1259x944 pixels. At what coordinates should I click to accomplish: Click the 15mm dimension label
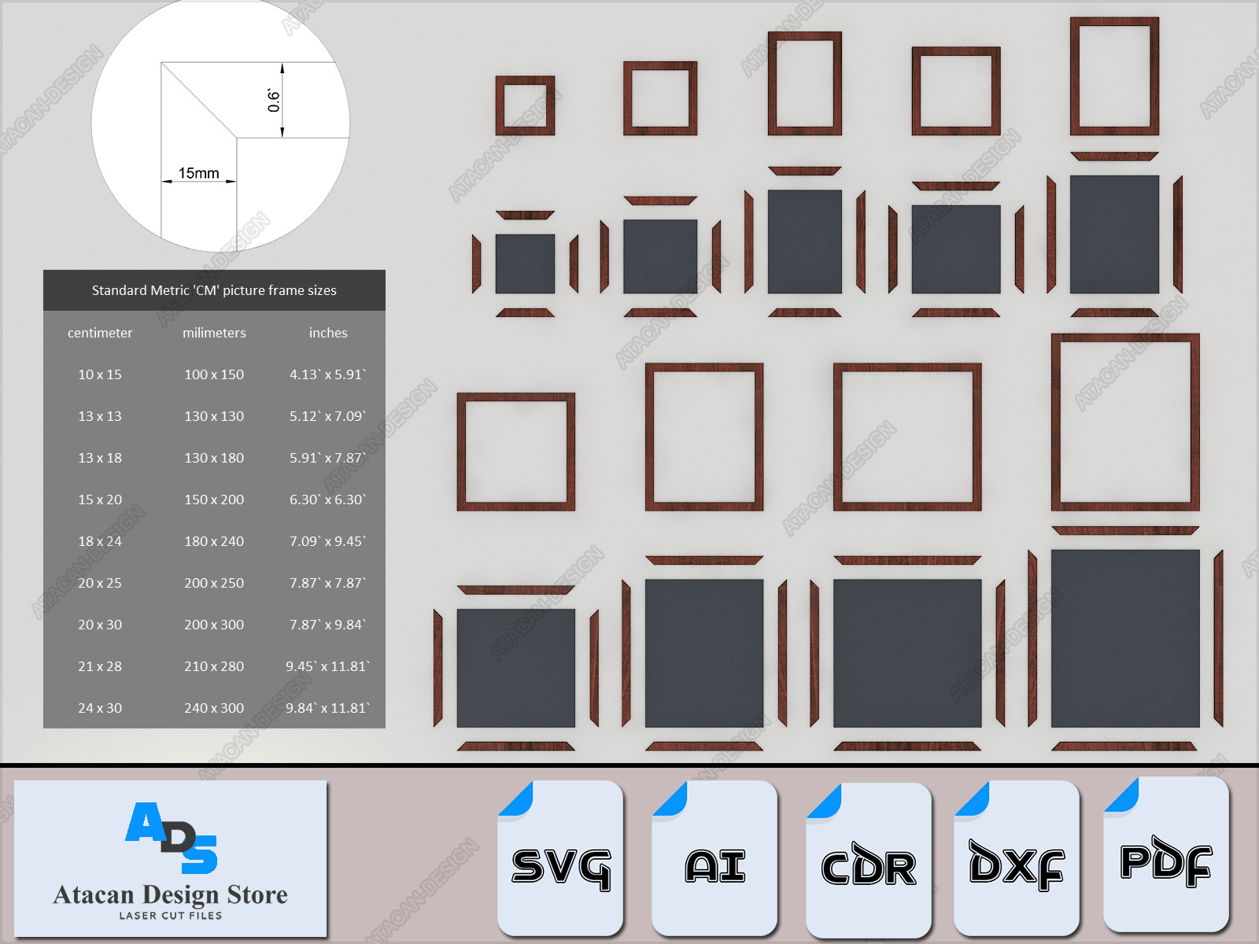pyautogui.click(x=198, y=173)
